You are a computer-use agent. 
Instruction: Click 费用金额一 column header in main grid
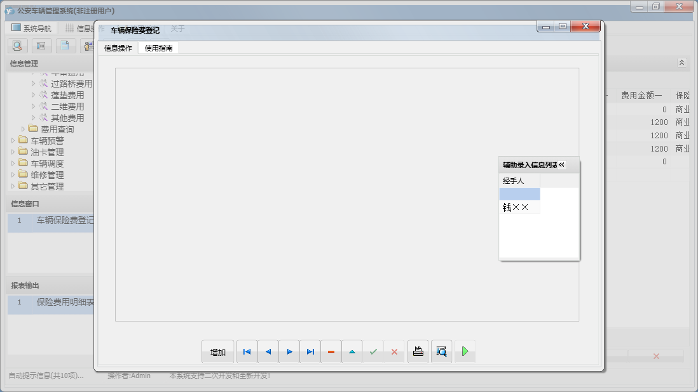[x=641, y=95]
